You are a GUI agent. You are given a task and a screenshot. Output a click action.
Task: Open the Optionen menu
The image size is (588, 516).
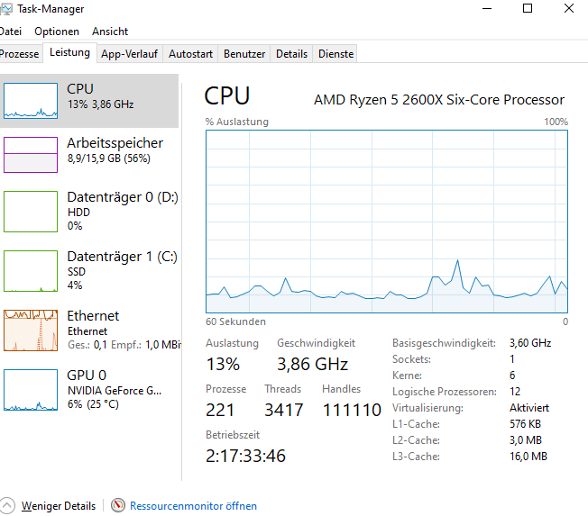click(57, 32)
